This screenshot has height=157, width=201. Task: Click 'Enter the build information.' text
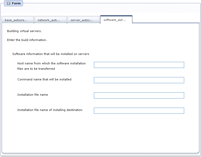point(27,40)
